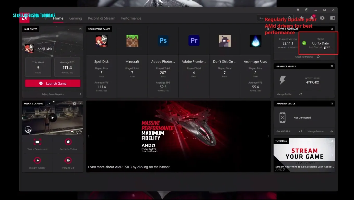Viewport: 354px width, 200px height.
Task: Switch to the Home tab
Action: [x=58, y=18]
